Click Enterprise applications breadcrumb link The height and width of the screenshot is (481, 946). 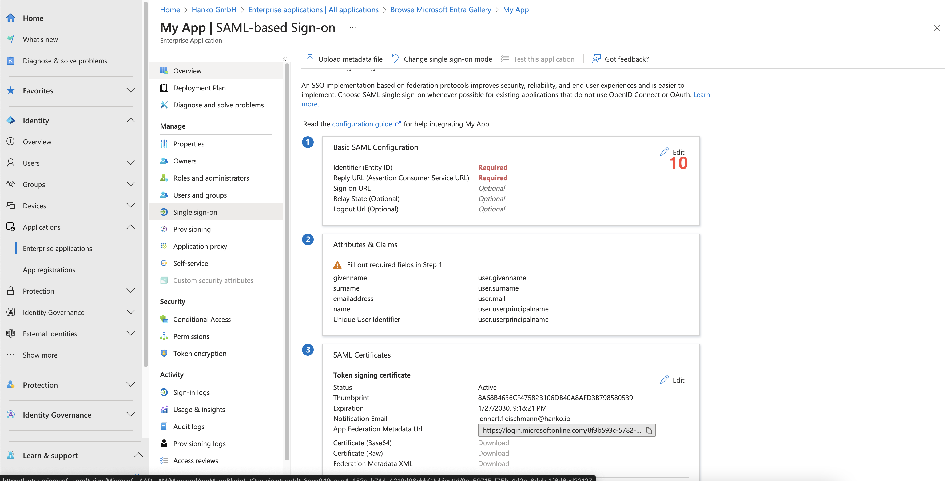[313, 10]
